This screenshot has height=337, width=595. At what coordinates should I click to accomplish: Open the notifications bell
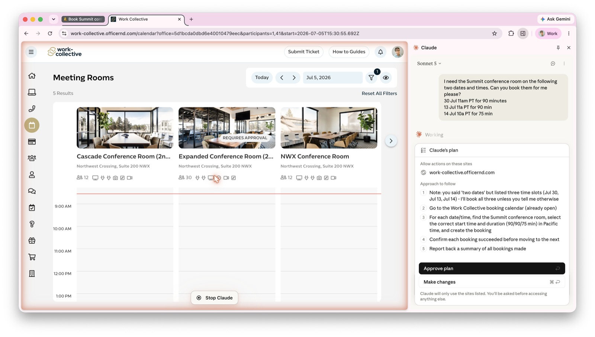tap(380, 52)
